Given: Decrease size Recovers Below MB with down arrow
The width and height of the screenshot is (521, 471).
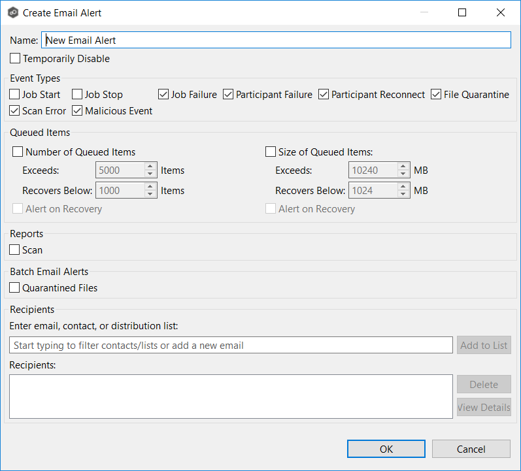Looking at the screenshot, I should (403, 195).
